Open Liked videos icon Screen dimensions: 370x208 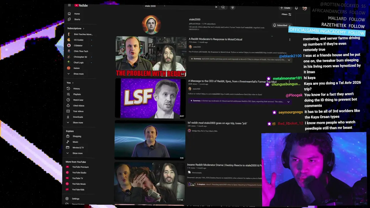[x=68, y=105]
